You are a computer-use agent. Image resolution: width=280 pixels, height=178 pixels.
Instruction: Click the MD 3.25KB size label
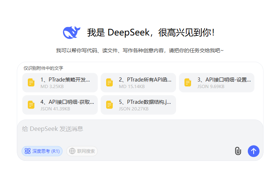point(52,87)
